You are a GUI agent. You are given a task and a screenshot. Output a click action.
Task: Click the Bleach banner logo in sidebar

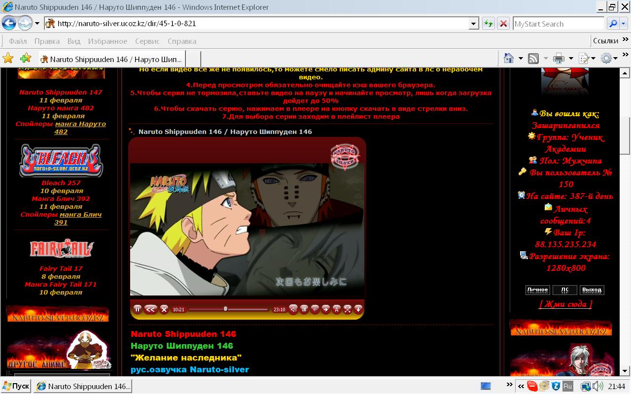[x=61, y=161]
